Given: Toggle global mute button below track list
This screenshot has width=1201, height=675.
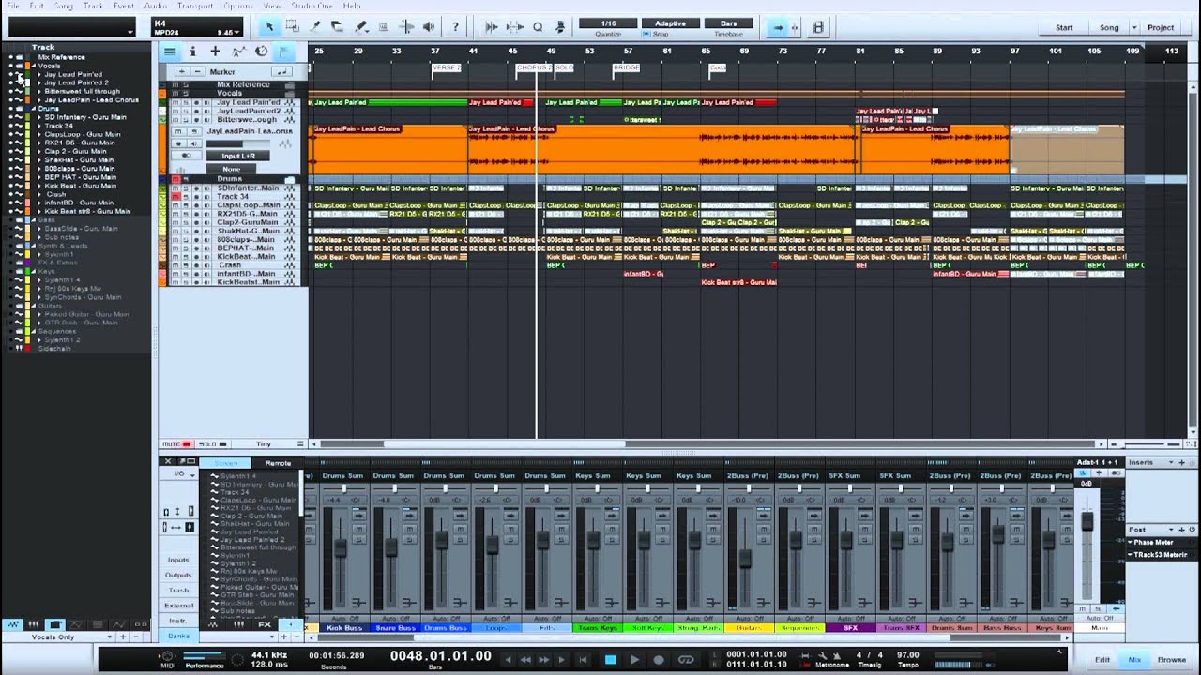Looking at the screenshot, I should click(x=175, y=443).
